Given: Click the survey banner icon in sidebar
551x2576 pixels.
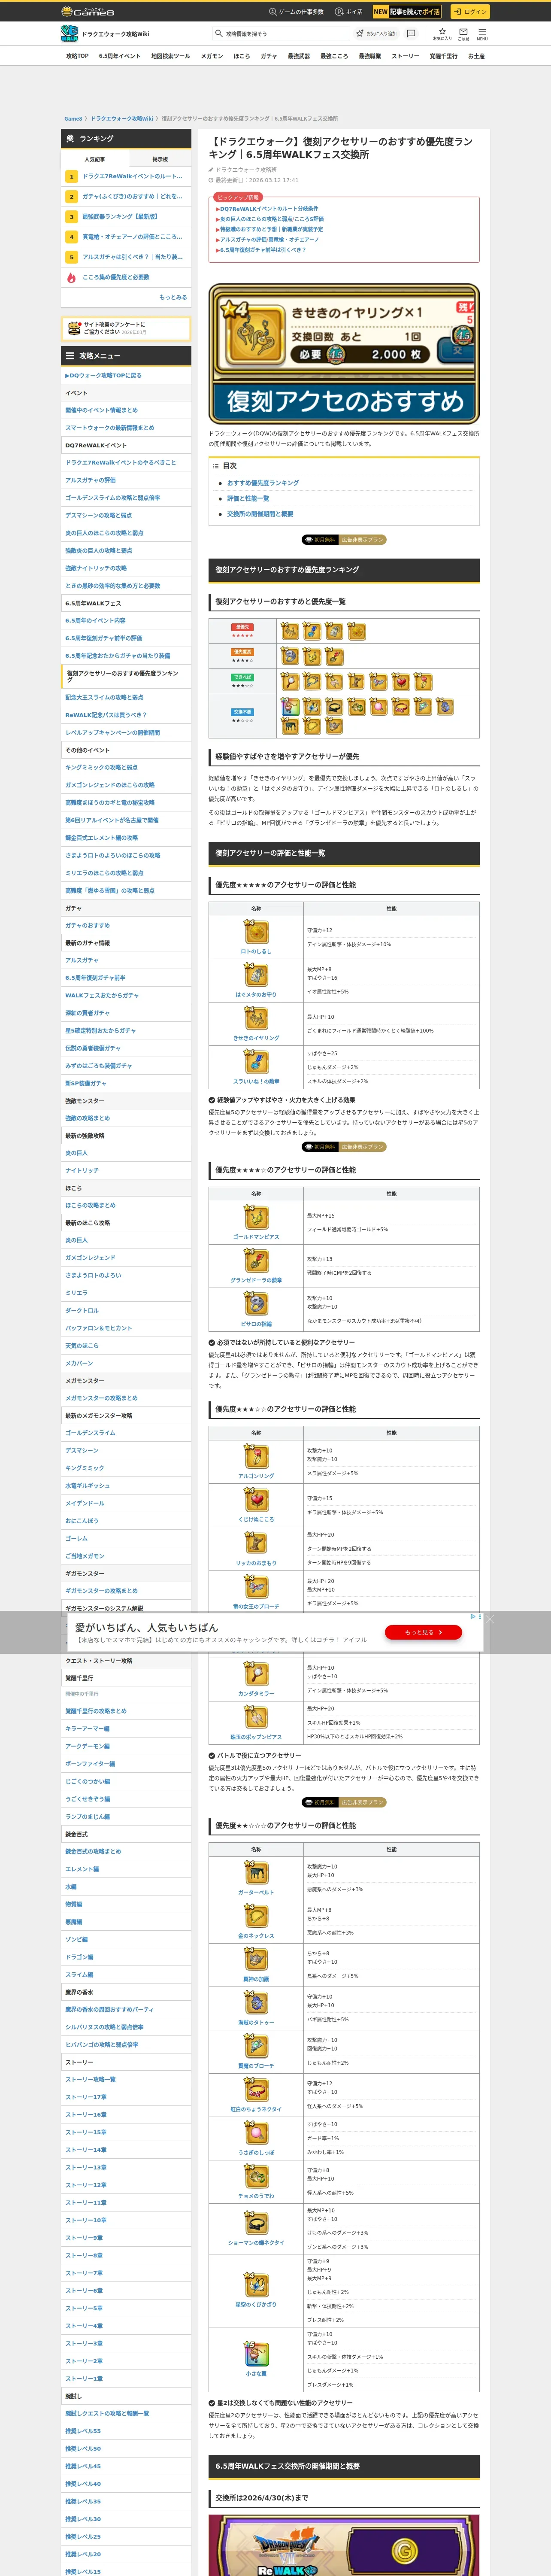Looking at the screenshot, I should pyautogui.click(x=74, y=328).
